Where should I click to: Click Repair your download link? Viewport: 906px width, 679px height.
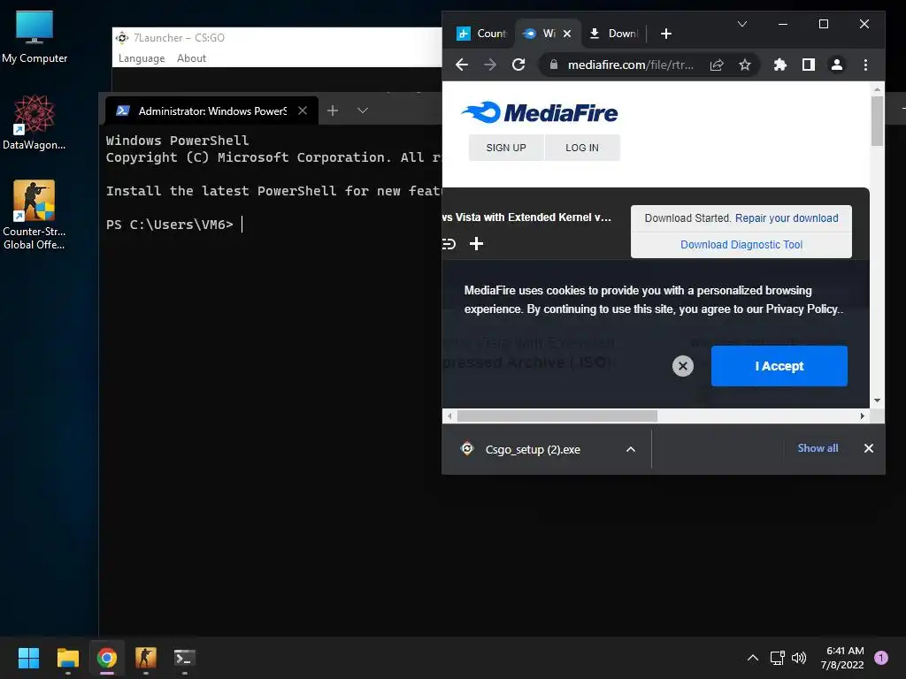[787, 218]
